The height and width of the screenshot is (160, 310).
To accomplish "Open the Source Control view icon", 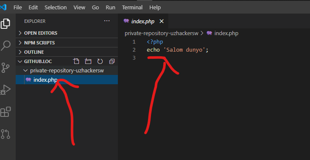I will (x=6, y=68).
